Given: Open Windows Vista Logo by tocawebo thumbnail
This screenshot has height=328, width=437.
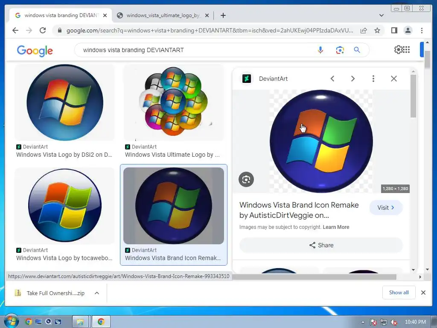Looking at the screenshot, I should pyautogui.click(x=65, y=206).
